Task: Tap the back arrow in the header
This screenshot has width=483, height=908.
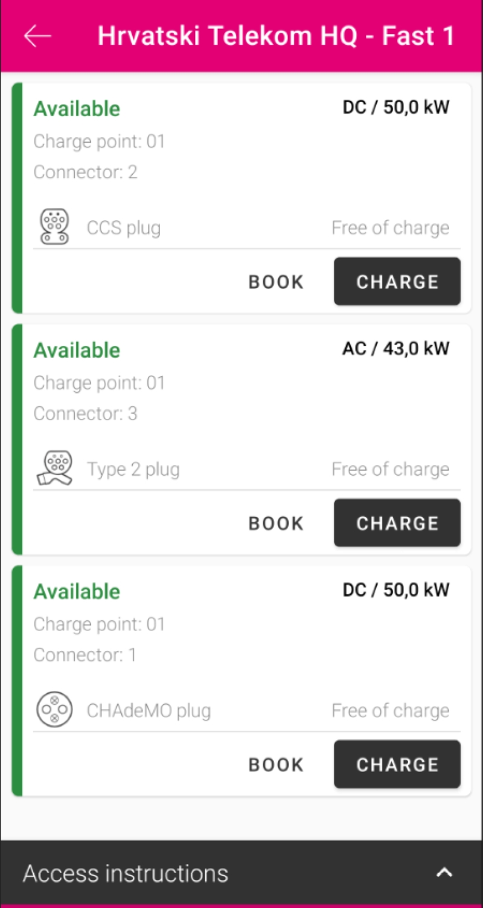Action: point(37,36)
